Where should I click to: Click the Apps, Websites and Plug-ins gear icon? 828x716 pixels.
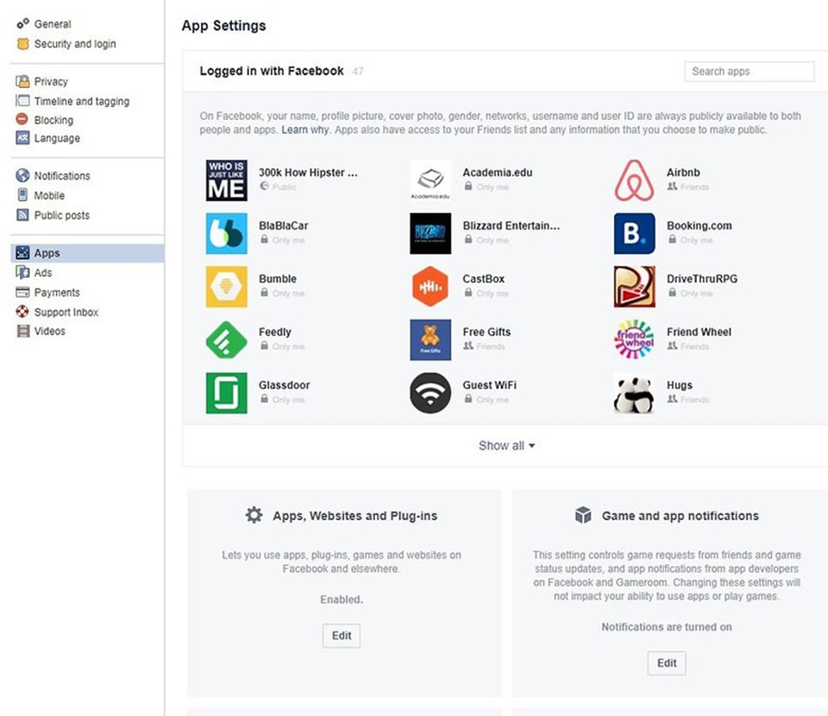tap(254, 515)
